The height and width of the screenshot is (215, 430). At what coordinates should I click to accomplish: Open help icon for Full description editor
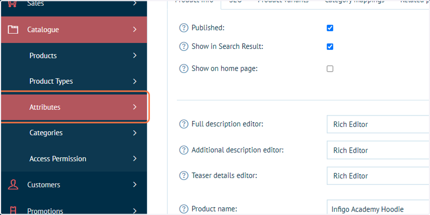pyautogui.click(x=183, y=124)
